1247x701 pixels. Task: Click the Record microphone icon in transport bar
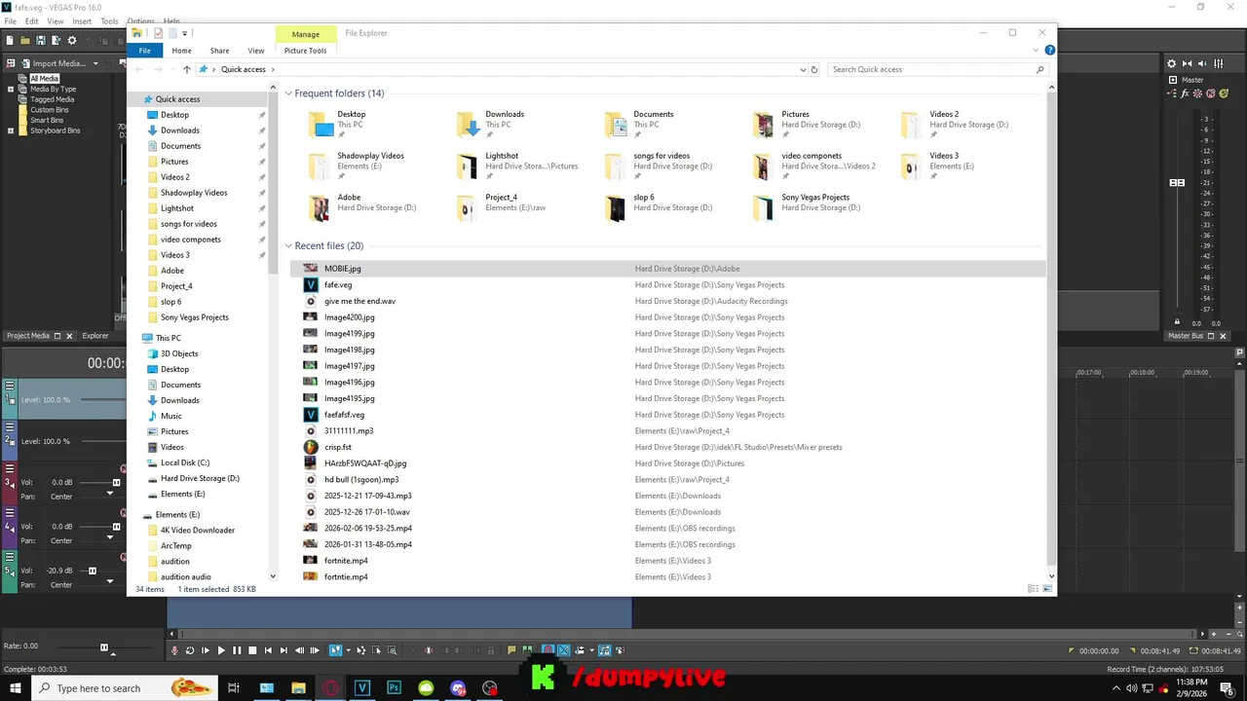click(x=174, y=650)
